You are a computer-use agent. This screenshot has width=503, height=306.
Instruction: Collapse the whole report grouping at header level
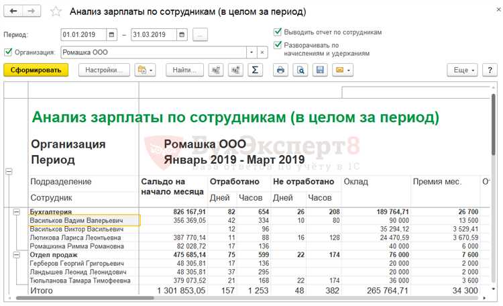point(9,172)
